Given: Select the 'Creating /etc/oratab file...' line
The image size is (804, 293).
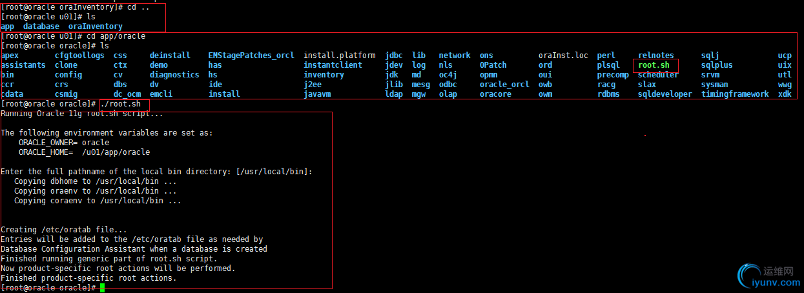Looking at the screenshot, I should coord(64,230).
